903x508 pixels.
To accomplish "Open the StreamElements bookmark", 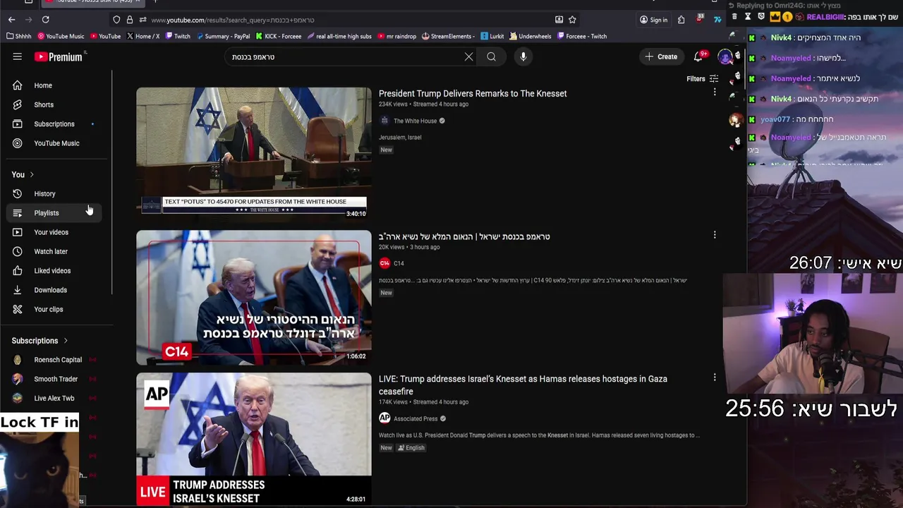I will pyautogui.click(x=449, y=36).
